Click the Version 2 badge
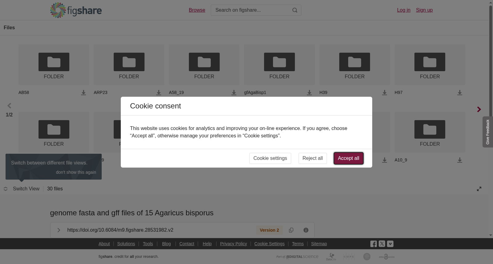The height and width of the screenshot is (264, 493). (269, 230)
